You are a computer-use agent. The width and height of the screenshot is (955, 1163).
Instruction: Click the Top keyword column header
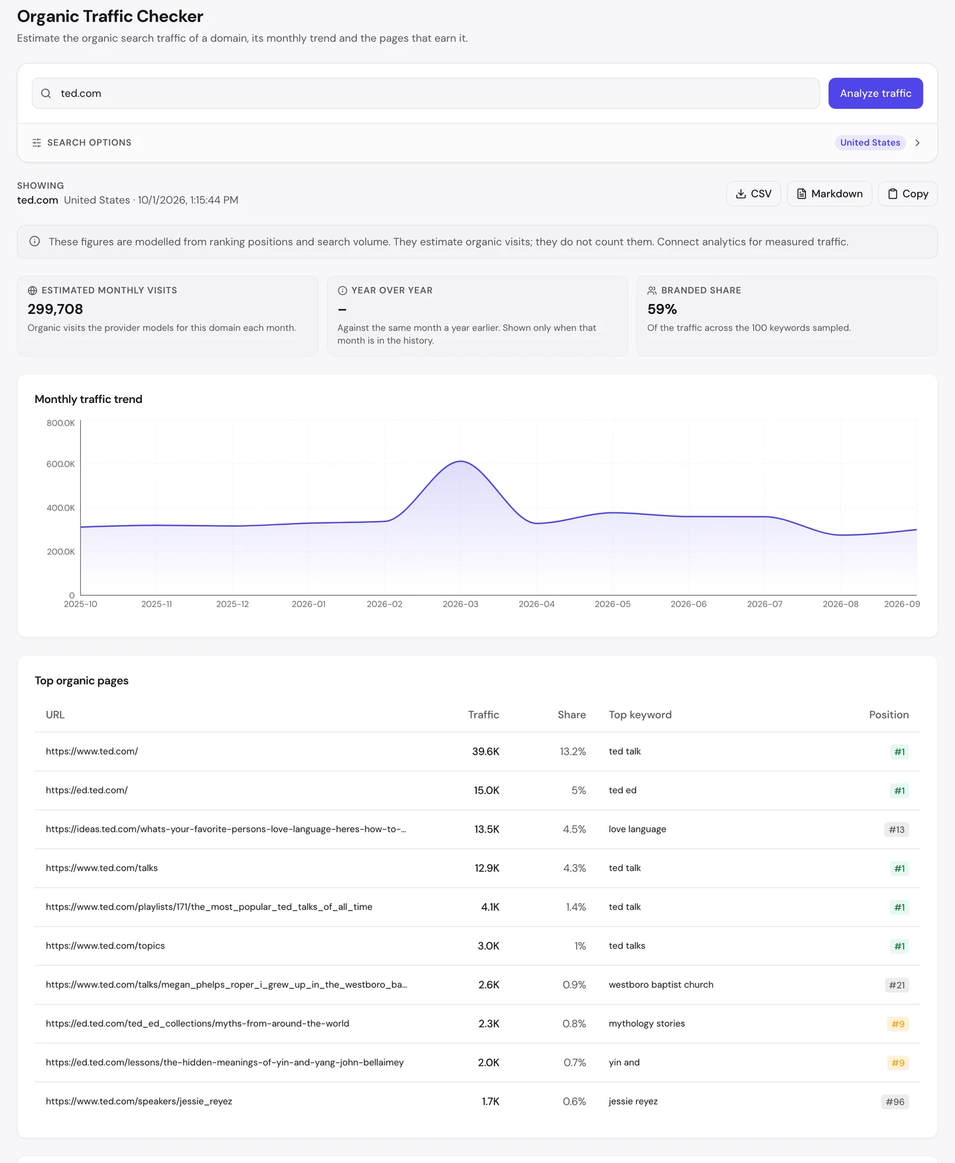640,715
